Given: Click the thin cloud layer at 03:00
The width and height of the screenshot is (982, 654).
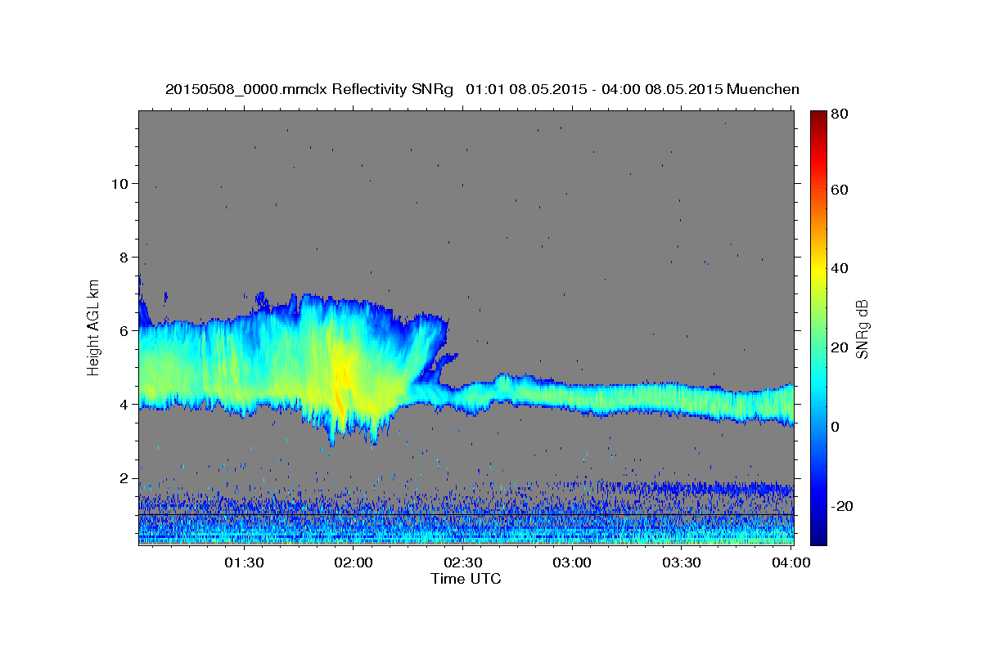Looking at the screenshot, I should click(x=572, y=396).
